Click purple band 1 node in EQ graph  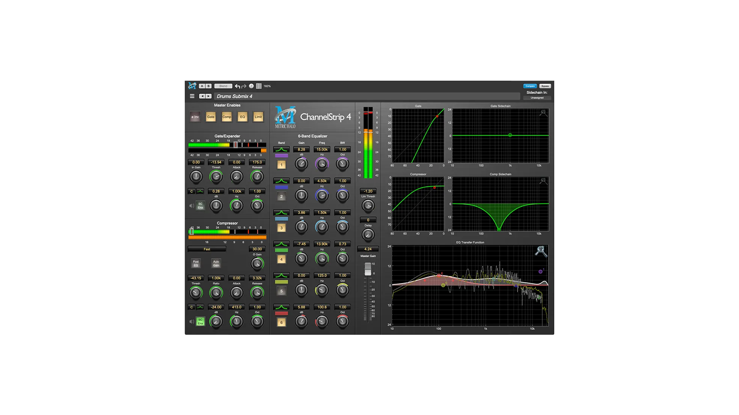[540, 272]
